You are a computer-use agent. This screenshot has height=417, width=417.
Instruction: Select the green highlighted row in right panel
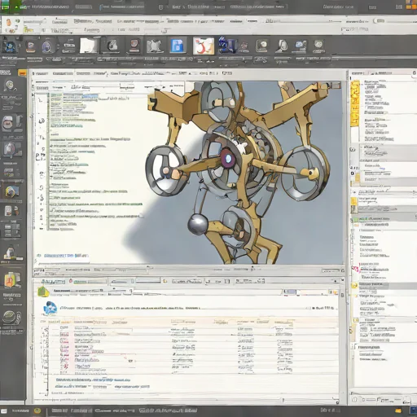point(384,218)
